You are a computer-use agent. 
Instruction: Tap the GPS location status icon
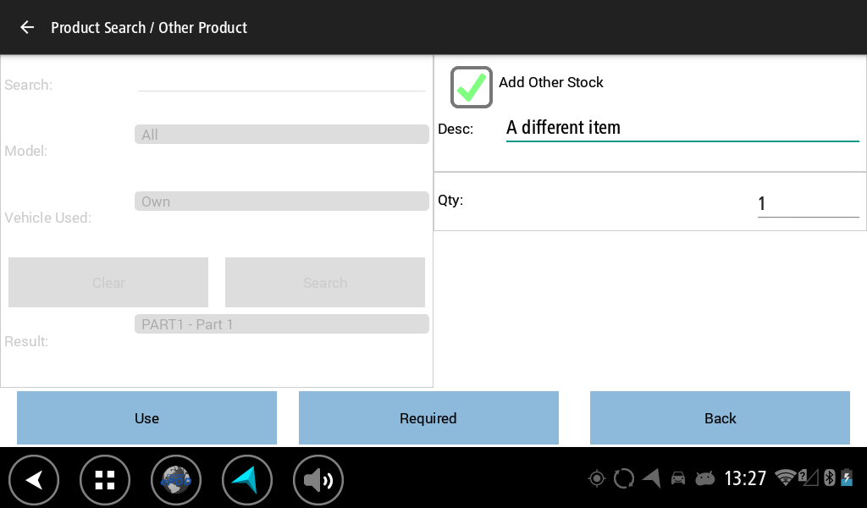[x=597, y=478]
